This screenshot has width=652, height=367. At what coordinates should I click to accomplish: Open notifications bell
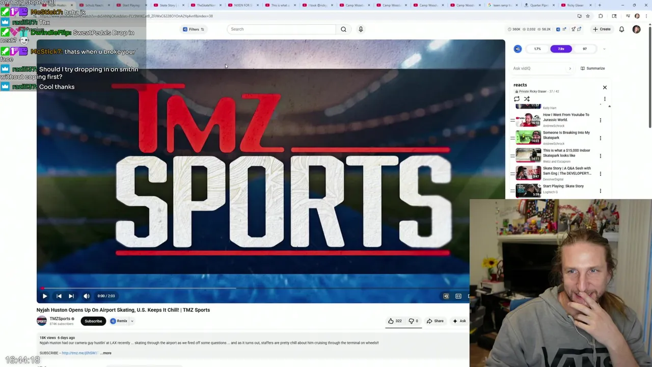click(621, 29)
